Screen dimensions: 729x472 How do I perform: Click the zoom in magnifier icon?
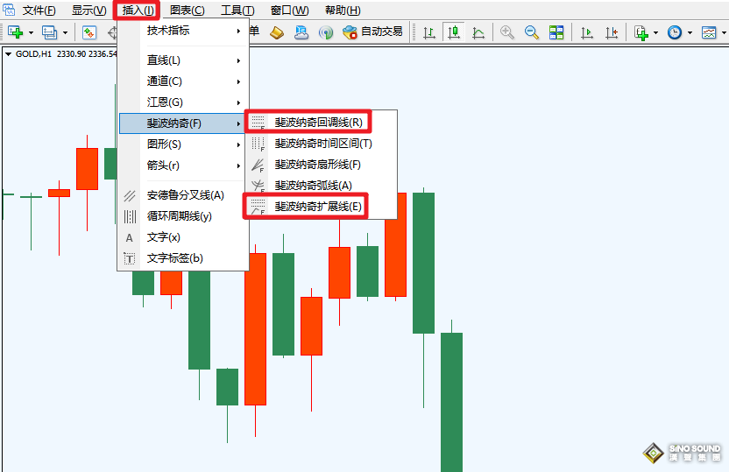pos(507,32)
